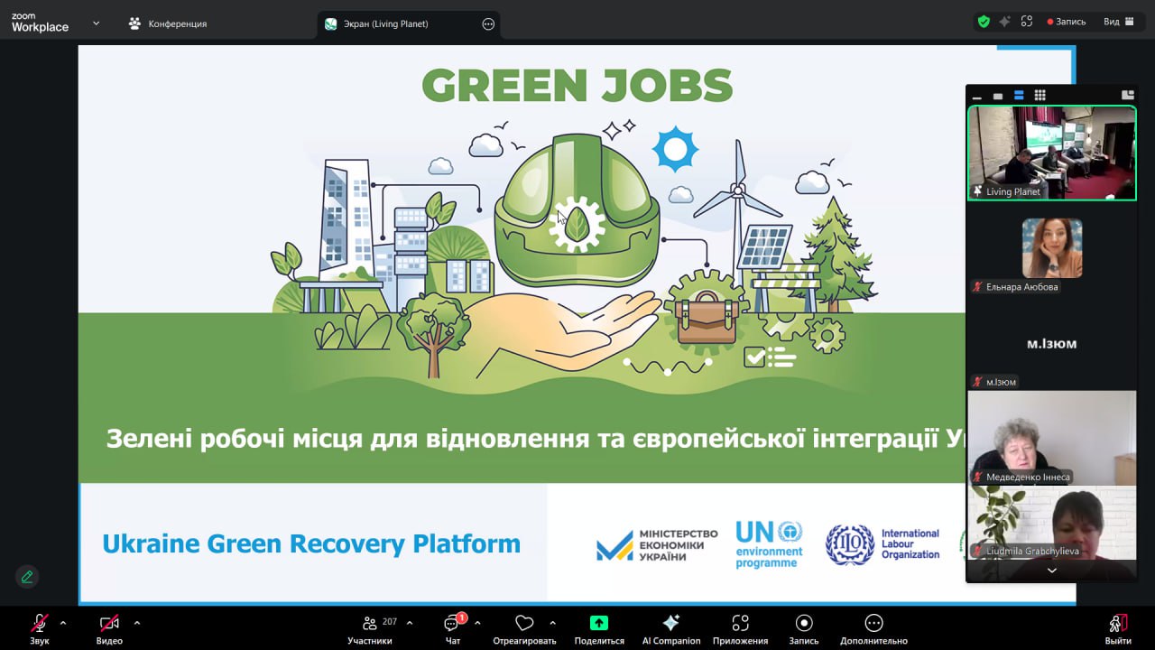Screen dimensions: 1155x650
Task: Click the apps icon beside the recording indicator
Action: (1026, 22)
